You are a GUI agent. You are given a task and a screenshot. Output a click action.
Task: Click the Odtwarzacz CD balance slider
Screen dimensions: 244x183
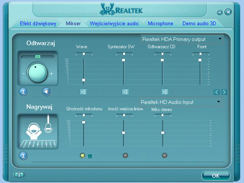tap(163, 54)
